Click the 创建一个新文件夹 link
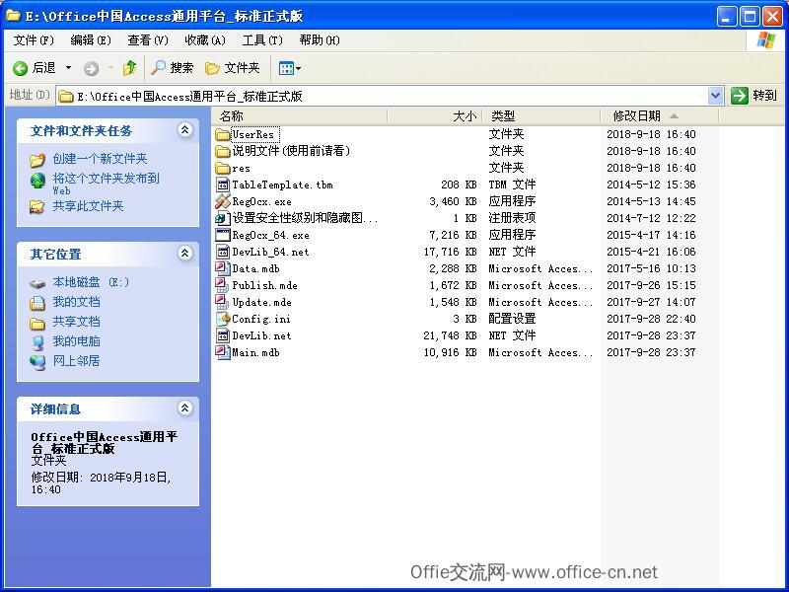 coord(101,159)
